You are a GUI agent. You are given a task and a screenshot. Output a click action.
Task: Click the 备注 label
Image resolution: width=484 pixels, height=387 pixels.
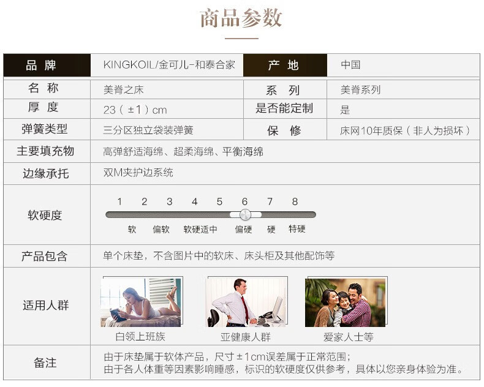point(45,363)
